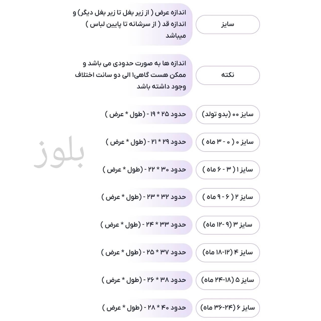Choose the سایز ۱ (۳-۶ ماه) pill
The image size is (321, 321).
click(227, 170)
